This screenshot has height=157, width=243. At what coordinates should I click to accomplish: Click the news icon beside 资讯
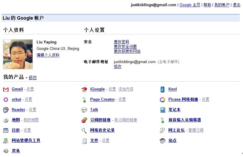click(6, 151)
